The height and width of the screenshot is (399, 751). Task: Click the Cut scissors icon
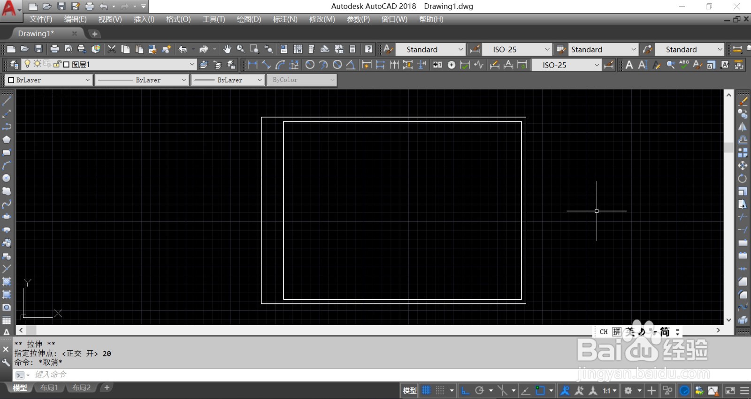(x=112, y=49)
